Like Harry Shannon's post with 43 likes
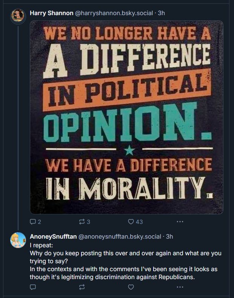 (x=131, y=222)
